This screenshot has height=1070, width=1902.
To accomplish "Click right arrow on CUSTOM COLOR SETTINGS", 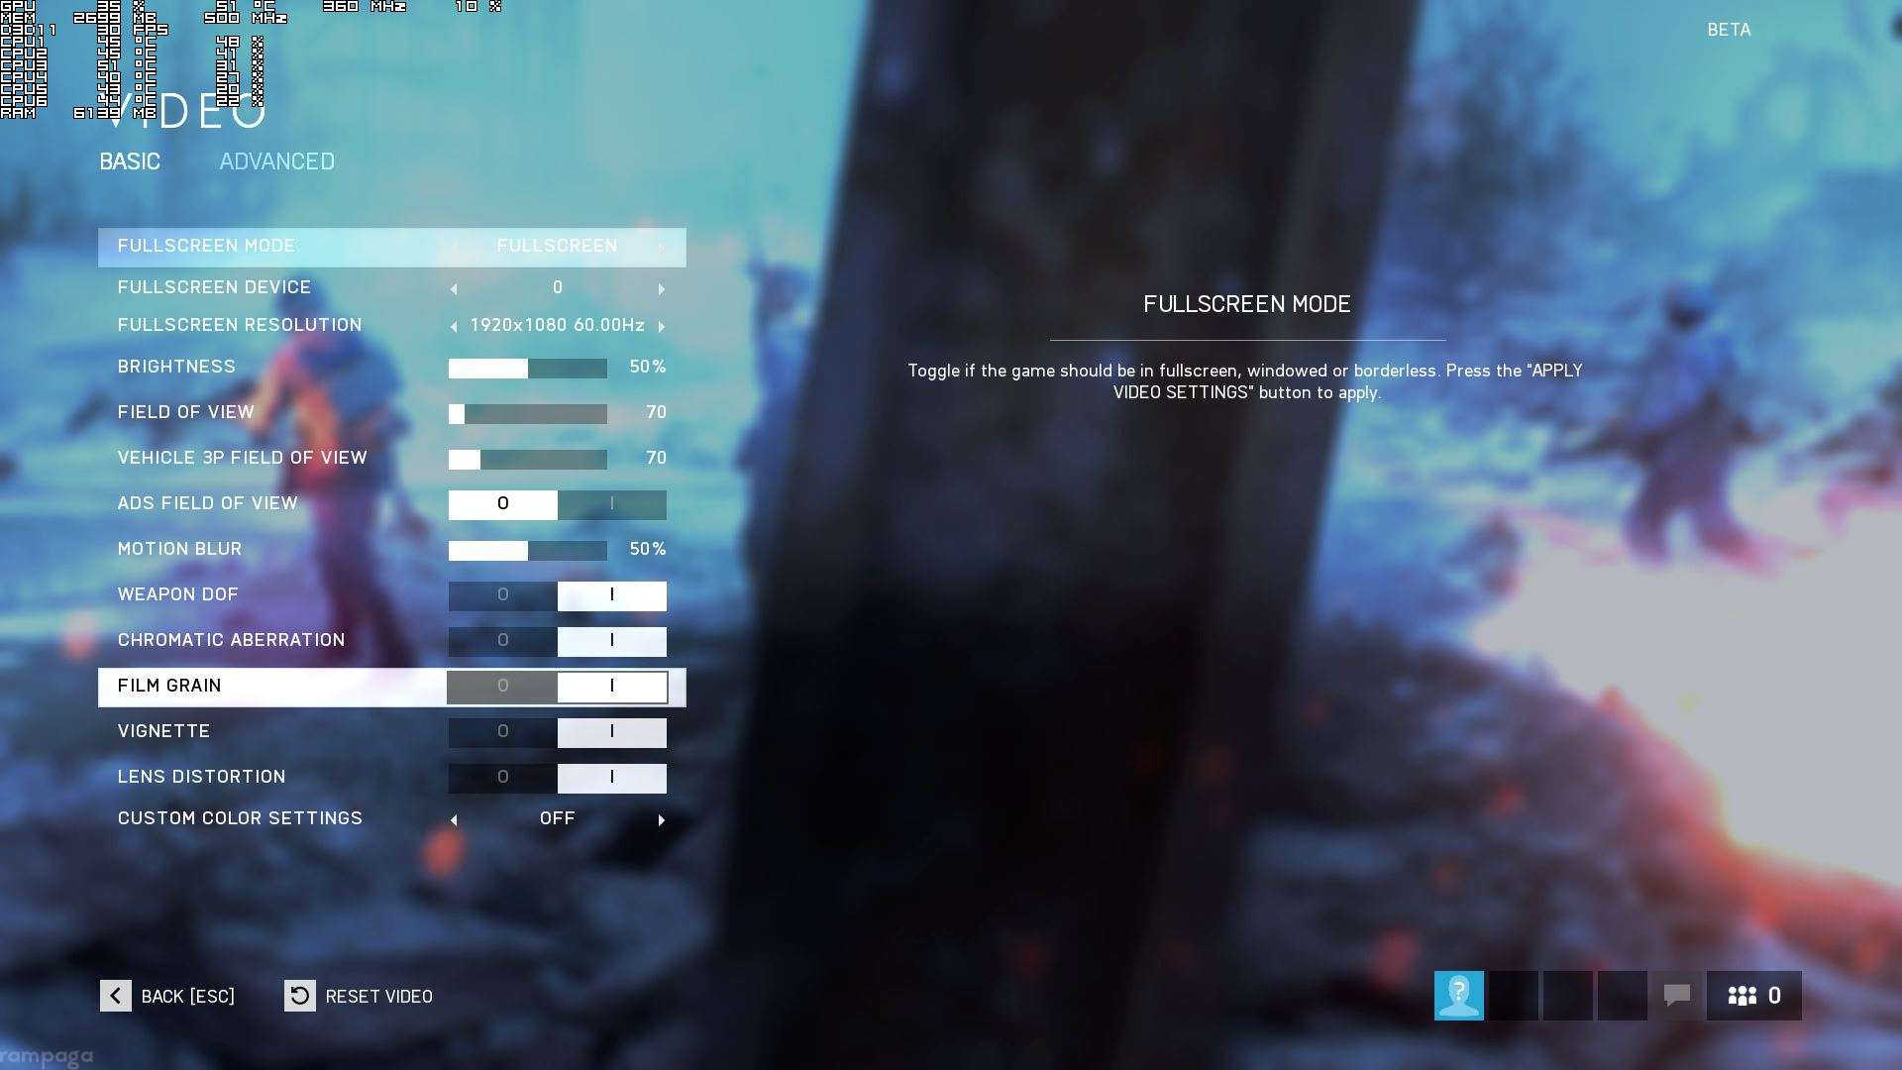I will pyautogui.click(x=660, y=819).
